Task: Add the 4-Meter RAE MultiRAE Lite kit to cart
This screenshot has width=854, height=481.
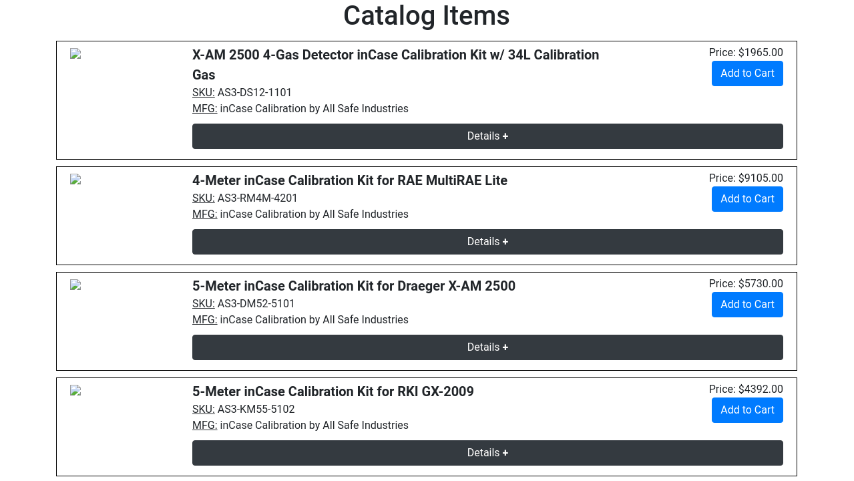Action: pos(746,199)
